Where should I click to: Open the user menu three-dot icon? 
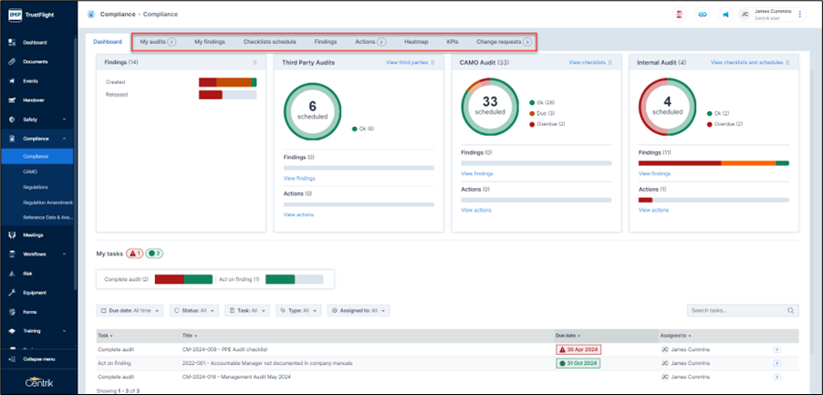pos(800,15)
